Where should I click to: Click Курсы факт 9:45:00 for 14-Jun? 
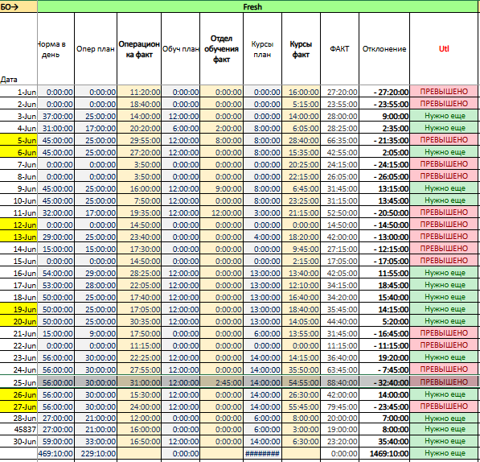(301, 249)
